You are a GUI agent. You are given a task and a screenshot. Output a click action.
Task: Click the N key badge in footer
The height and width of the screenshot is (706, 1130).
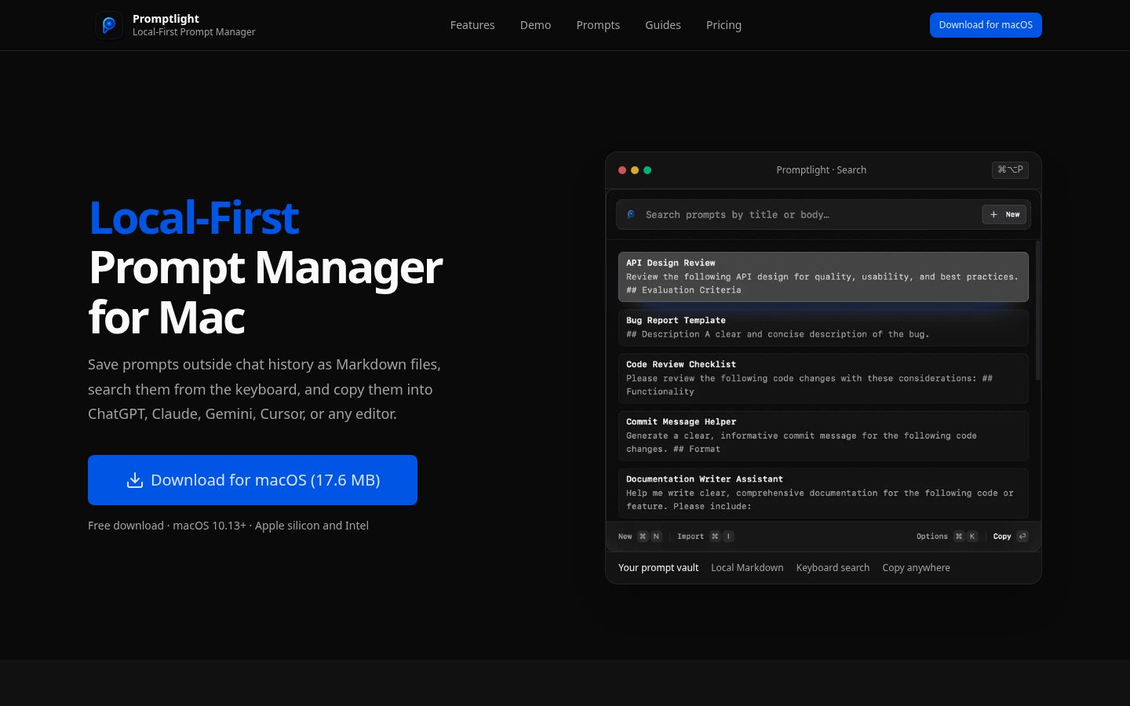click(x=656, y=537)
